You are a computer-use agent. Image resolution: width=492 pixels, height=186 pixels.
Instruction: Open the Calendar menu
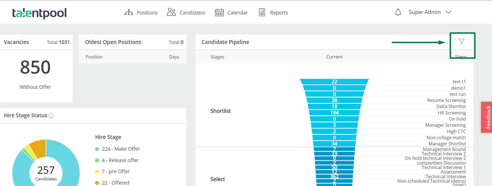click(237, 13)
